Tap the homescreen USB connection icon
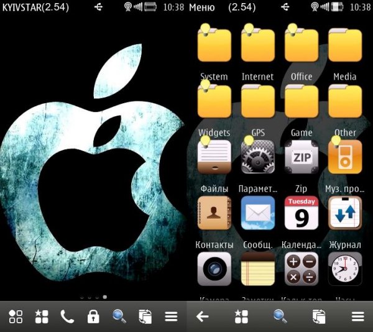 (x=98, y=7)
